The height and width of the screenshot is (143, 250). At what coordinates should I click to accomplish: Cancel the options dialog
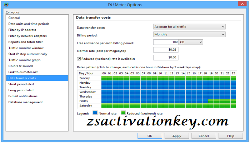(204, 136)
